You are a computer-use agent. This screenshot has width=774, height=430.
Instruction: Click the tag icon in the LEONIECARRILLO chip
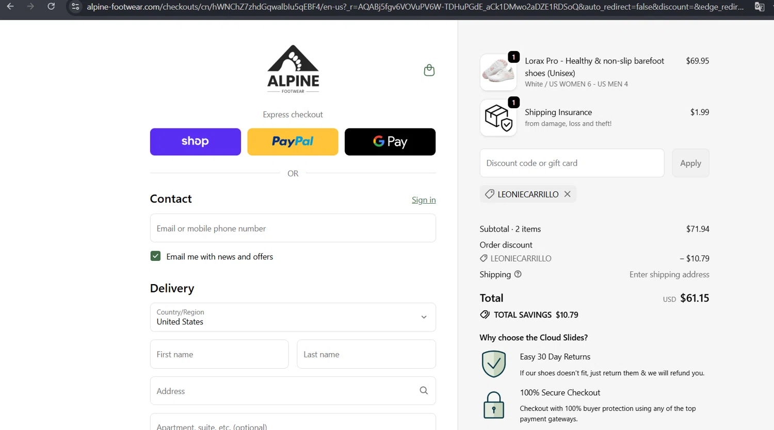tap(489, 194)
